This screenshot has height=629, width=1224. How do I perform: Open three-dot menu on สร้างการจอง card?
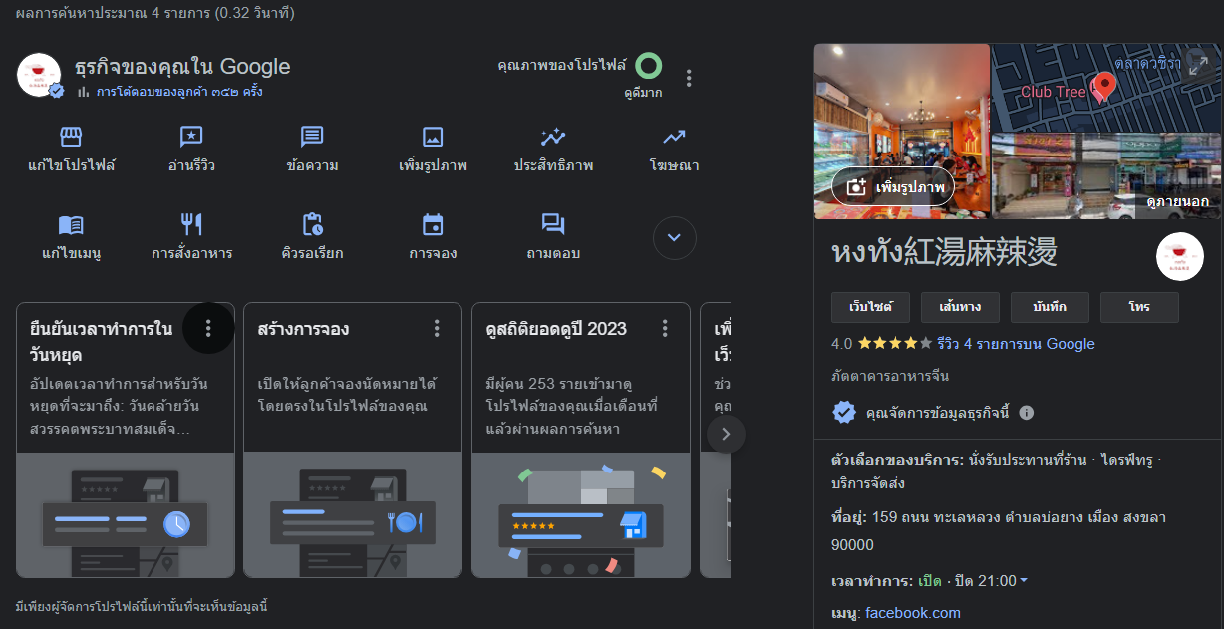click(437, 328)
